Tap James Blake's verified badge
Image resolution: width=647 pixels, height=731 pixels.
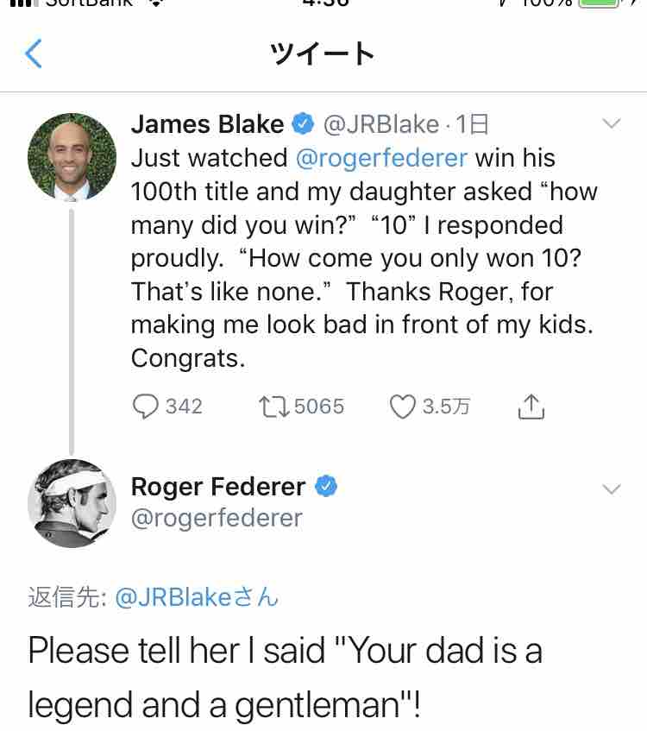(x=301, y=125)
